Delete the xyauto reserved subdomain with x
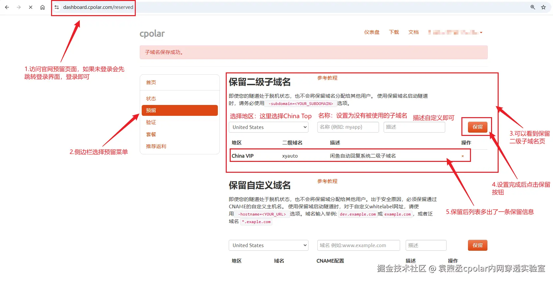 tap(463, 156)
